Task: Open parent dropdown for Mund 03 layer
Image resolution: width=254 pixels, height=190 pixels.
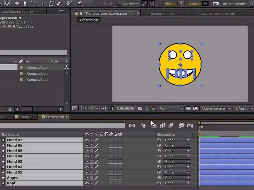Action: pyautogui.click(x=177, y=161)
